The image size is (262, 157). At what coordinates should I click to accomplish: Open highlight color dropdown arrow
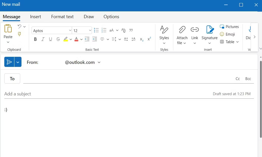coord(71,39)
